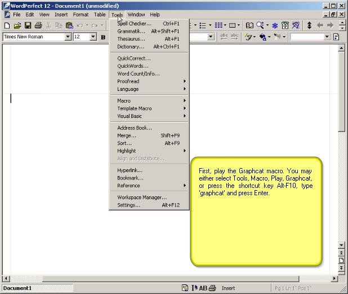Toggle the AB caps lock indicator
Image resolution: width=348 pixels, height=294 pixels.
tap(203, 288)
